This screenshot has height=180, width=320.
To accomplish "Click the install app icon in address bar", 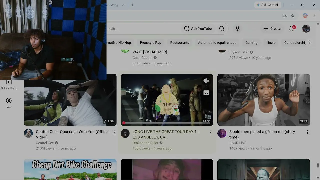I will tap(284, 16).
